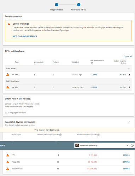This screenshot has width=135, height=176.
Task: Open DETAILS for Chromebook devices
Action: [x=126, y=169]
